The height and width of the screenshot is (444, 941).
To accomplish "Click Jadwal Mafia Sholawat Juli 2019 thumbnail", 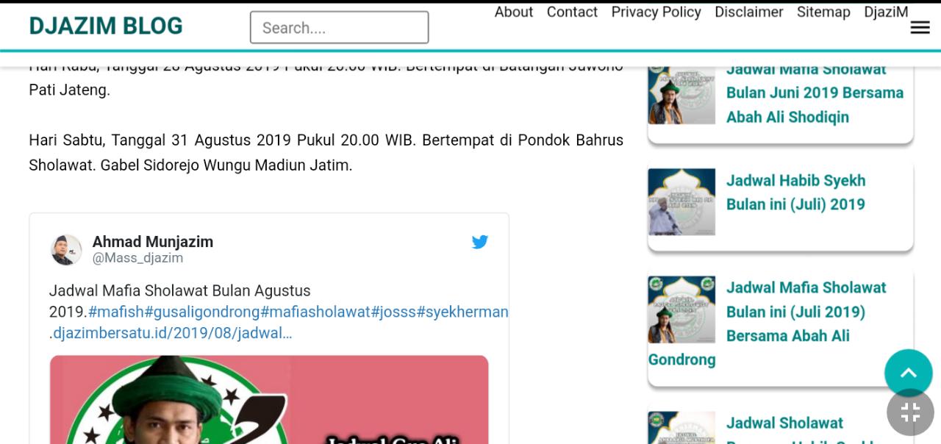I will [x=681, y=309].
